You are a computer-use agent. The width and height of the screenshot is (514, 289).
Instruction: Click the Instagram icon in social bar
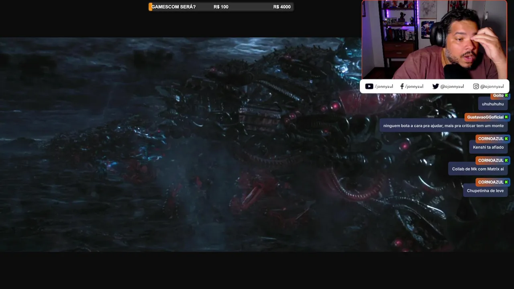click(476, 86)
